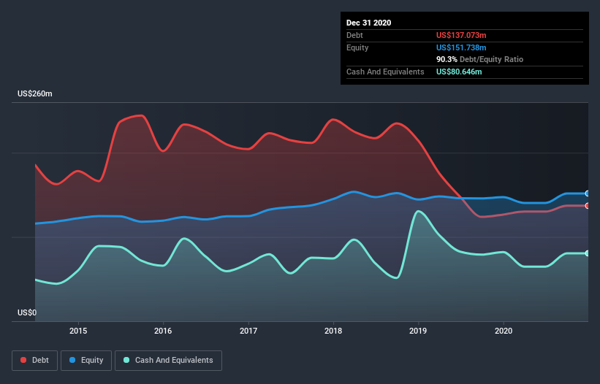The width and height of the screenshot is (600, 384).
Task: Click Cash And Equivalents label in tooltip
Action: click(385, 72)
